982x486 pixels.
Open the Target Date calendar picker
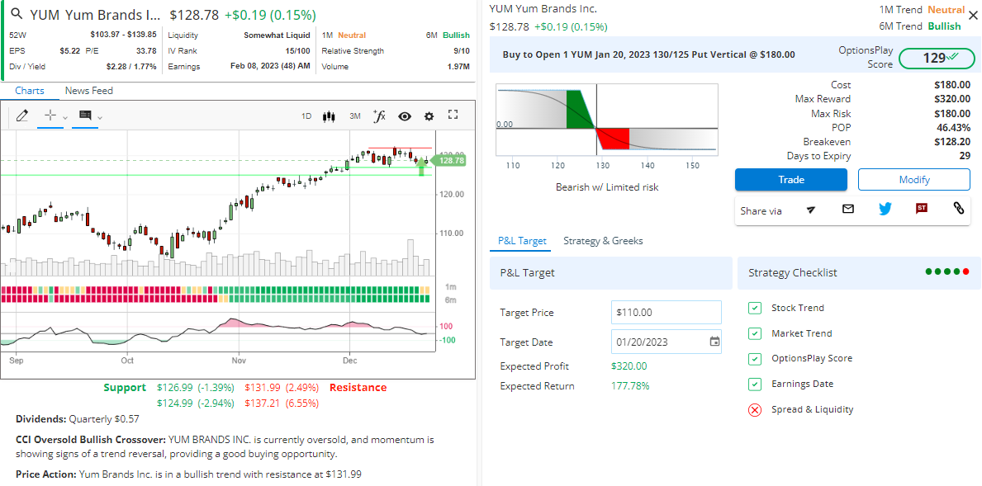click(714, 342)
